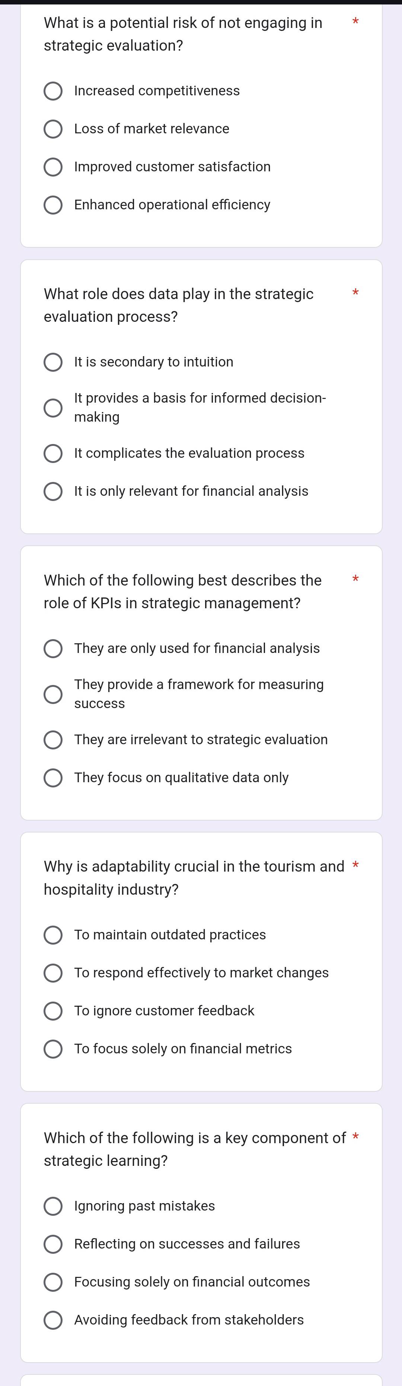
Task: Select 'To respond effectively to market changes'
Action: pyautogui.click(x=52, y=973)
